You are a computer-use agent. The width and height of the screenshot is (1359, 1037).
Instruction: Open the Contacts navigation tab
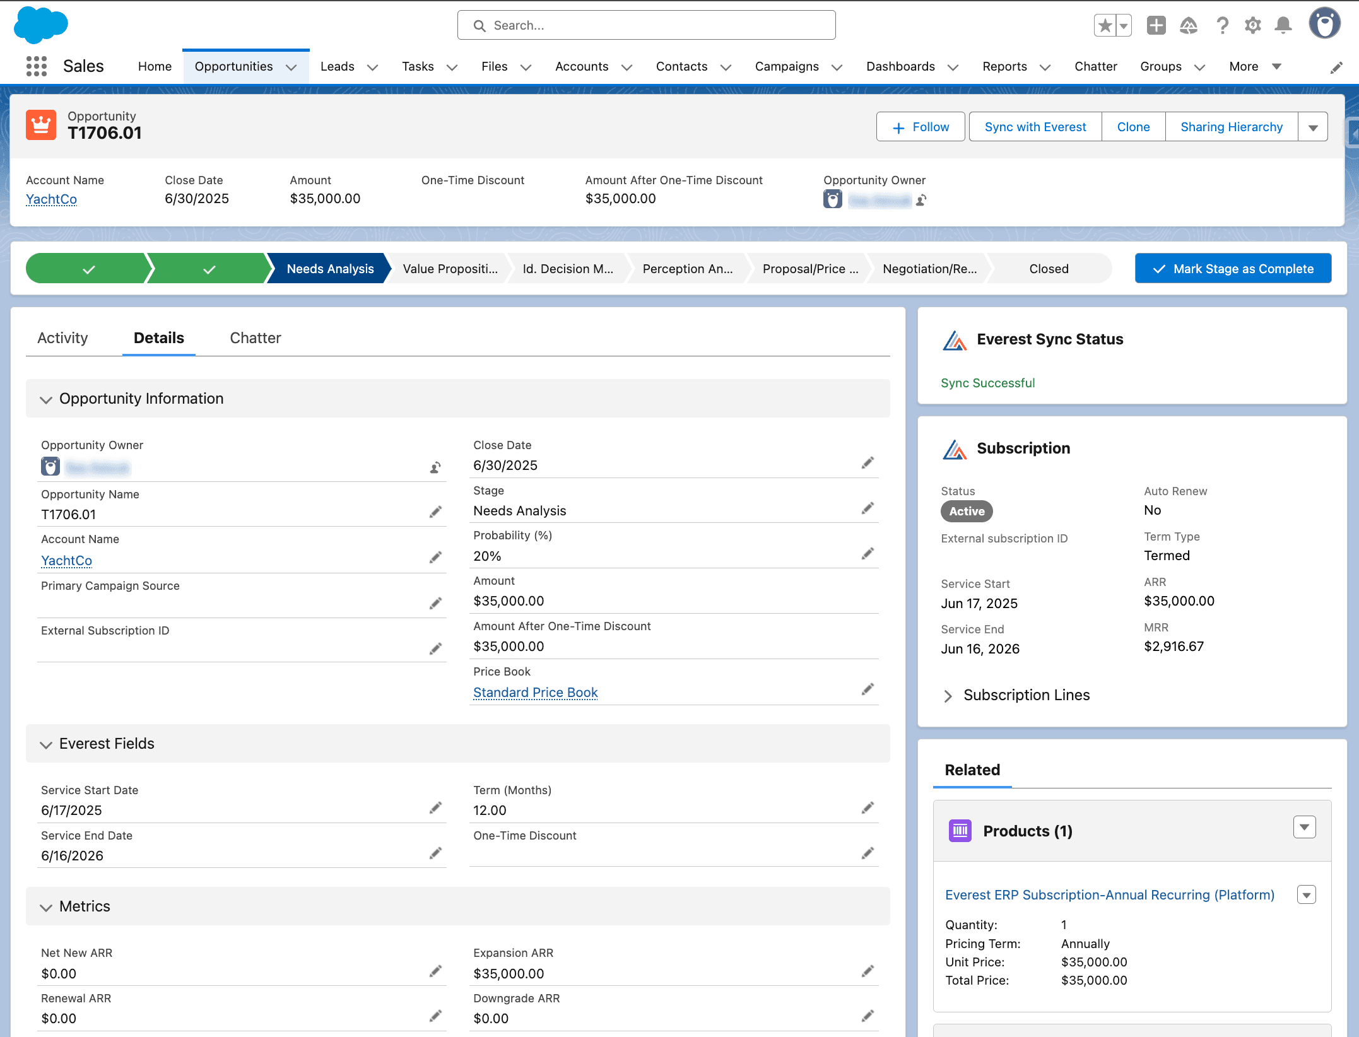(x=681, y=66)
